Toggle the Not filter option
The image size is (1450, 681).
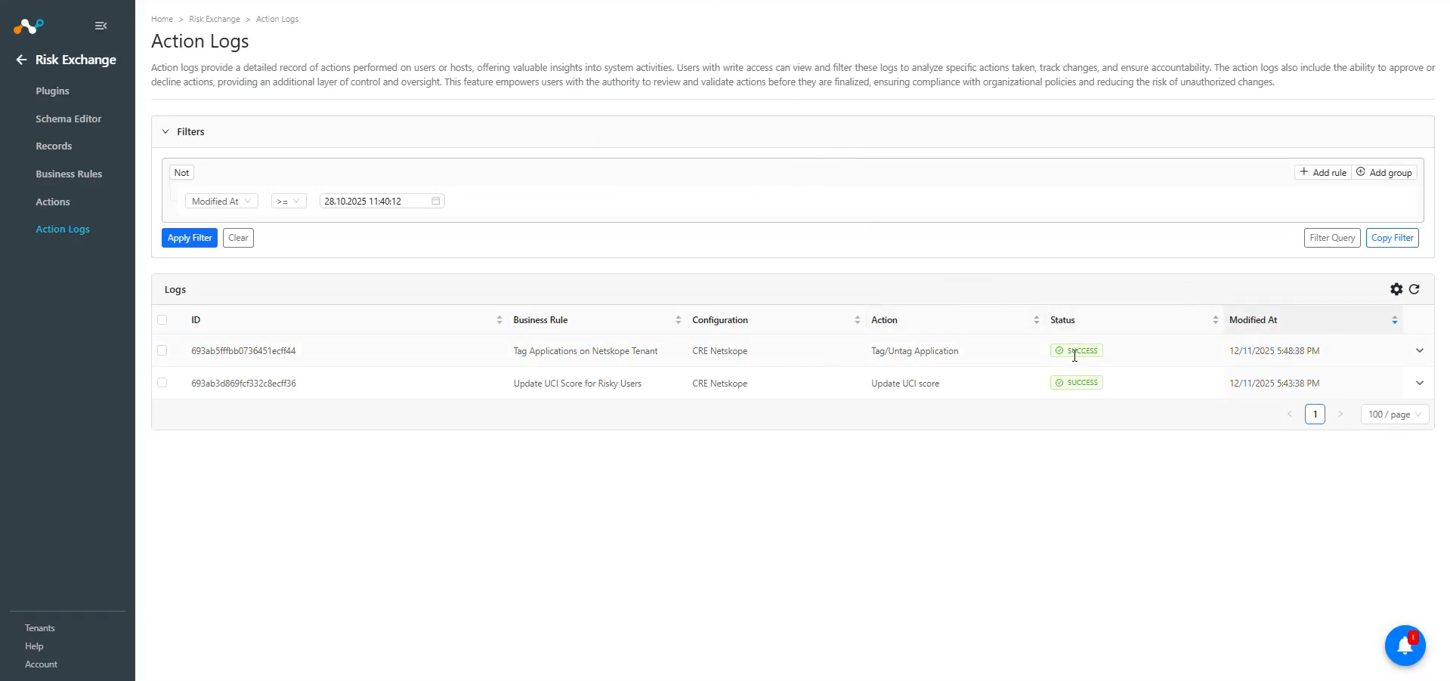(x=182, y=173)
